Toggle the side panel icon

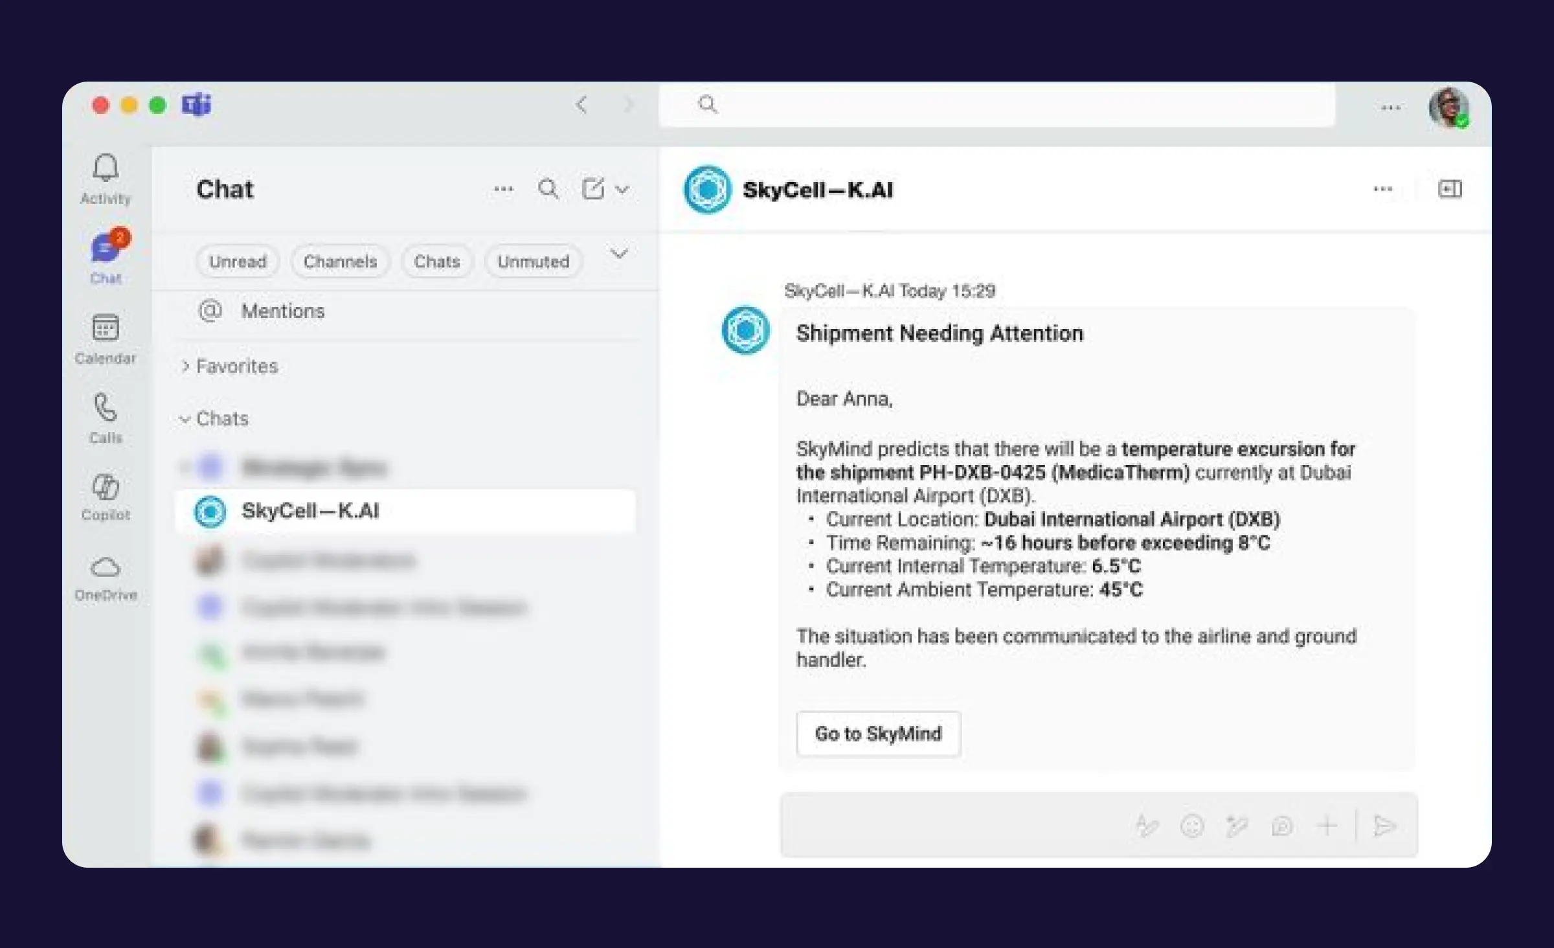[1450, 189]
